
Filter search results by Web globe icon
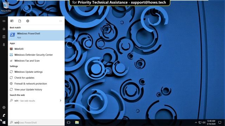[28, 21]
